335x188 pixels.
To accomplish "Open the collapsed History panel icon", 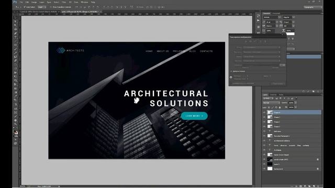I will point(258,16).
